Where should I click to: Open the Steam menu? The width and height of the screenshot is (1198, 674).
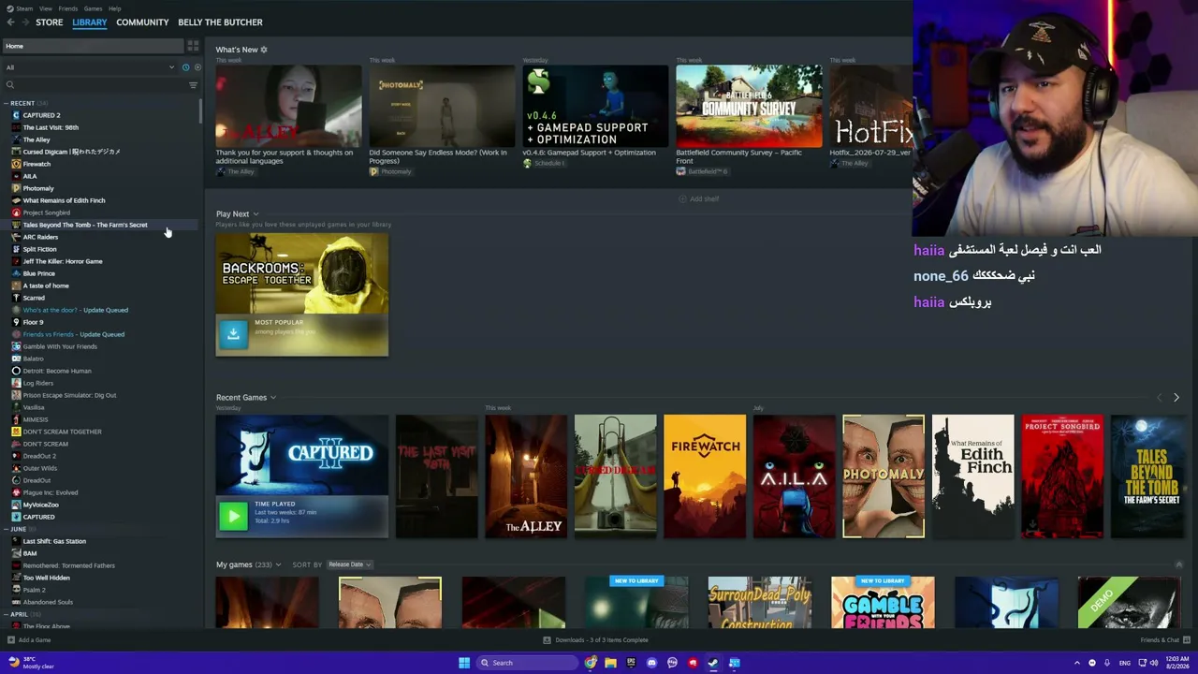click(x=24, y=8)
